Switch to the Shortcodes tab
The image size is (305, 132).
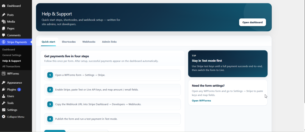[x=69, y=42]
